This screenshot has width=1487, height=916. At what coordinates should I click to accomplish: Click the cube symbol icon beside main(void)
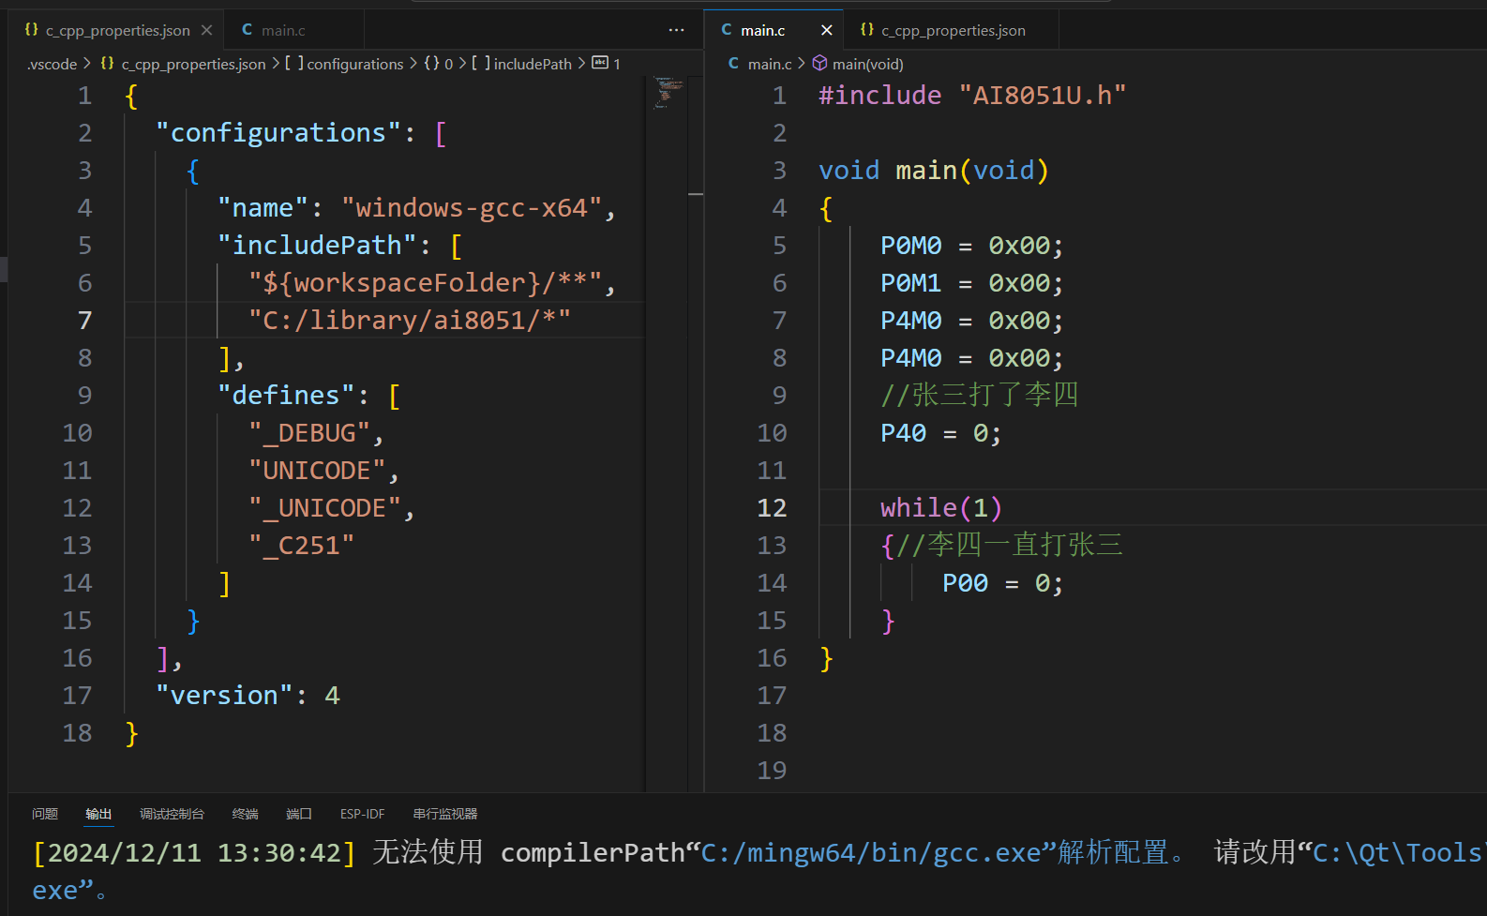tap(819, 63)
